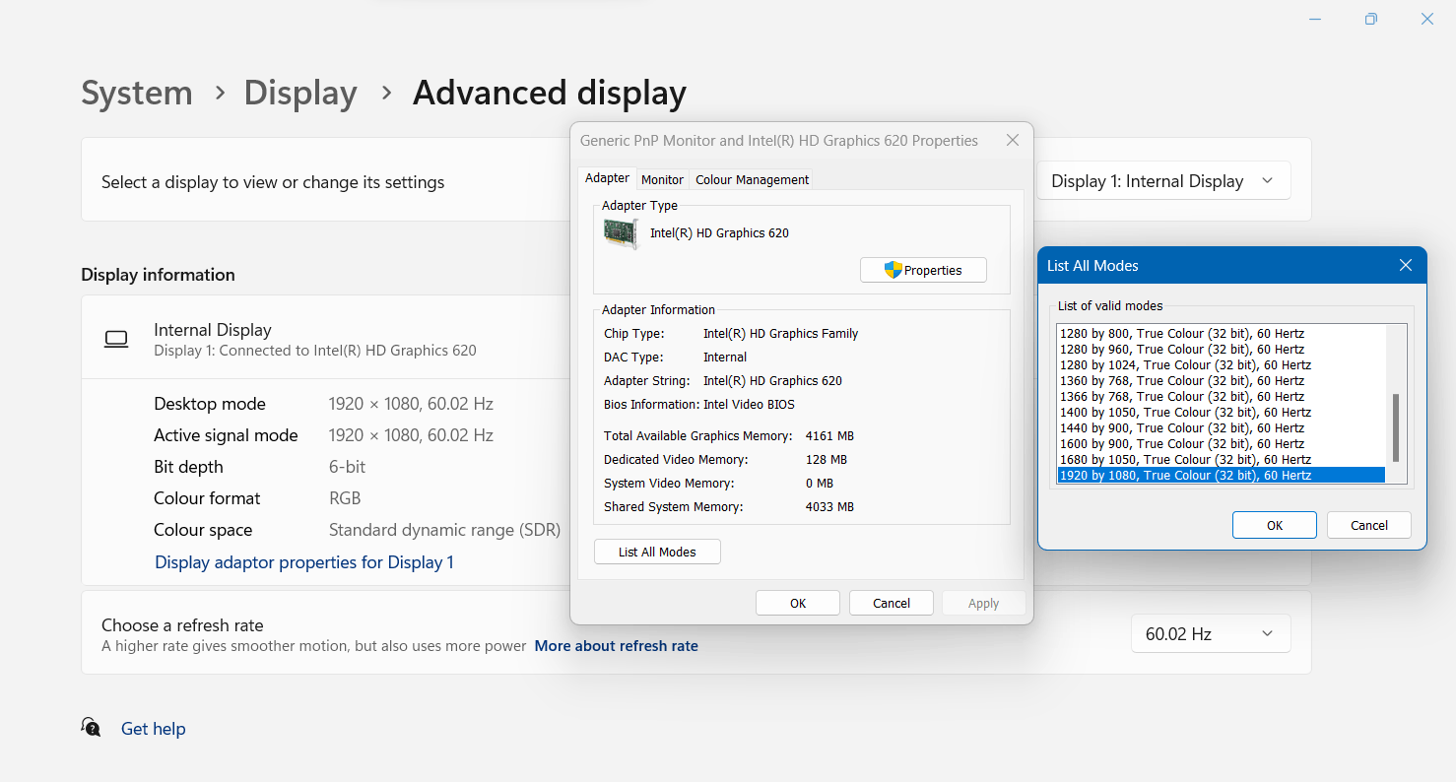Open Display adaptor properties for Display 1 link

[304, 562]
